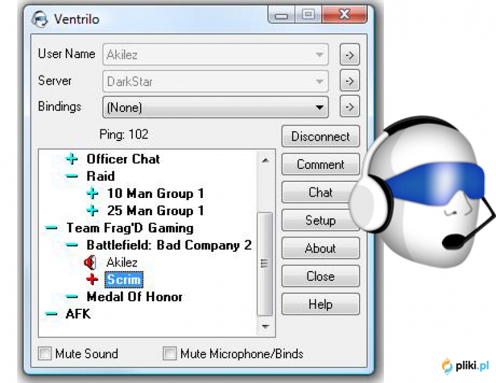This screenshot has height=383, width=496.
Task: Open the User Name arrow button
Action: pyautogui.click(x=350, y=54)
